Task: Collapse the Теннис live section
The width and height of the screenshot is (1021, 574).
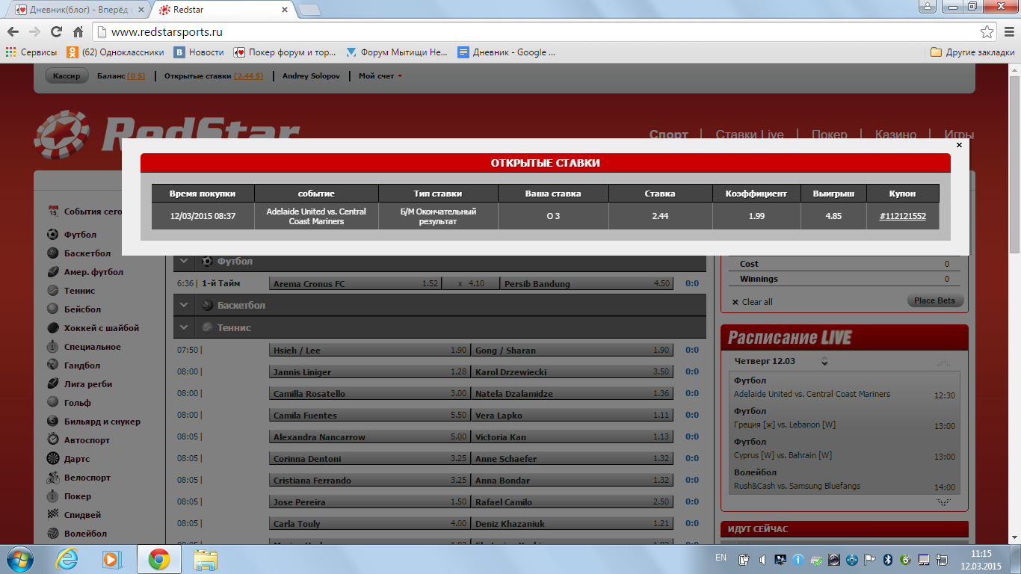Action: click(184, 327)
